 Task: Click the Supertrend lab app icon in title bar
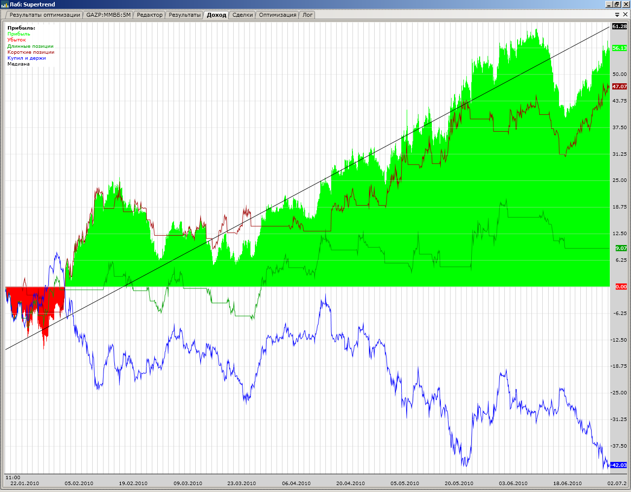tap(5, 4)
